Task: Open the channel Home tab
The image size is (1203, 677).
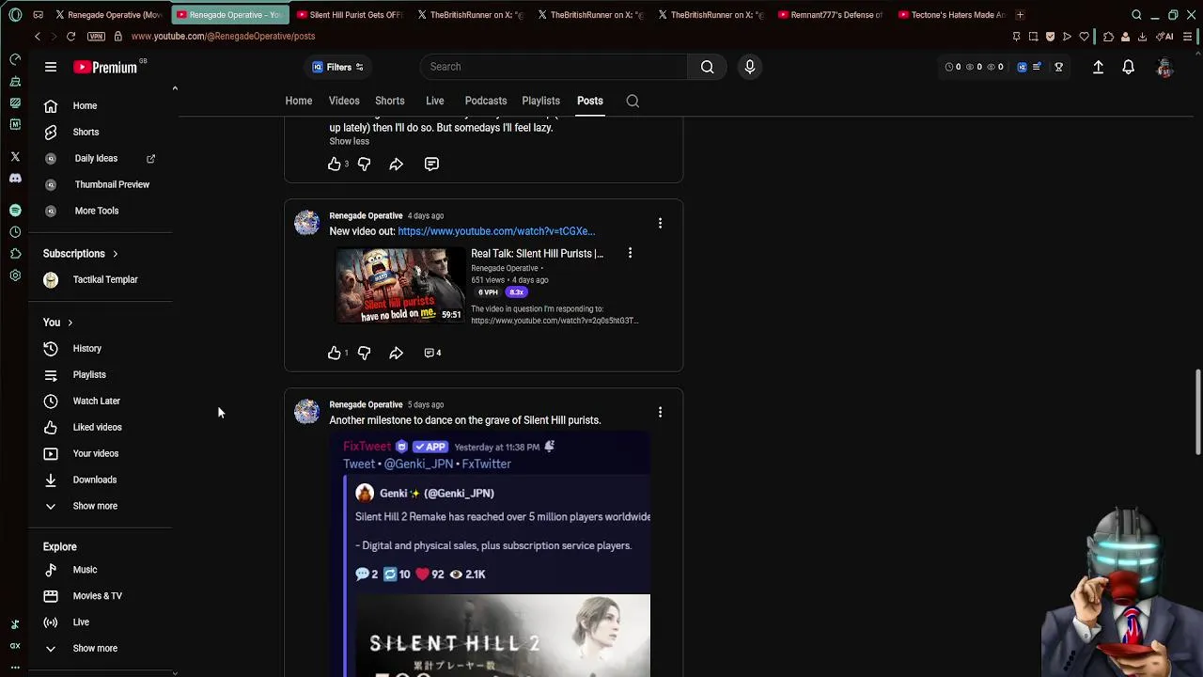Action: [299, 101]
